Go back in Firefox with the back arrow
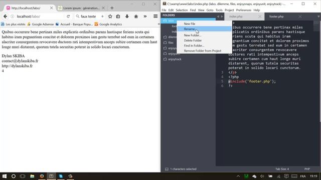This screenshot has width=321, height=180. [x=5, y=16]
